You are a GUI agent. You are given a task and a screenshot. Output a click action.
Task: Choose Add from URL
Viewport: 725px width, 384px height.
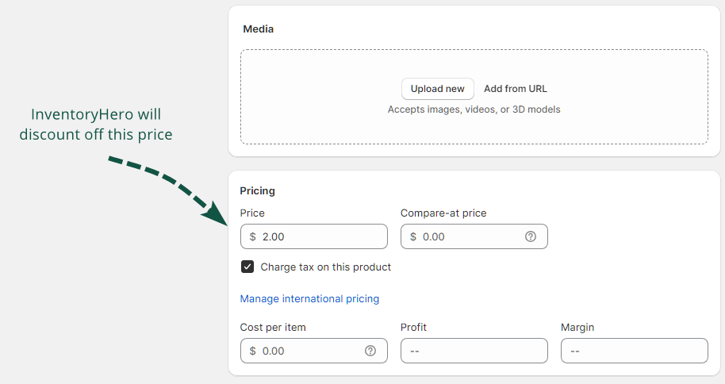pos(515,89)
